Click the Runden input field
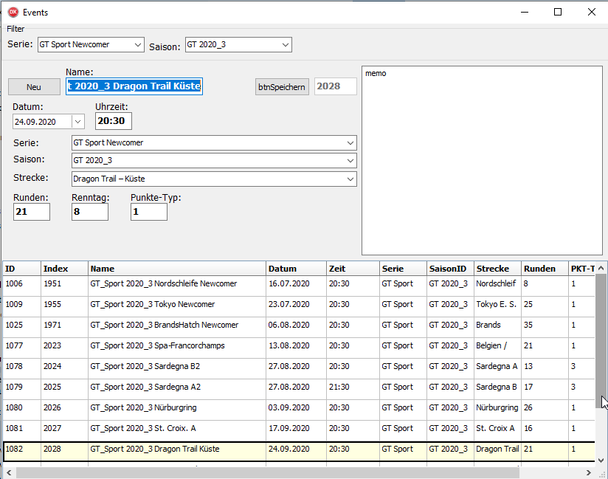The image size is (608, 479). click(x=32, y=212)
